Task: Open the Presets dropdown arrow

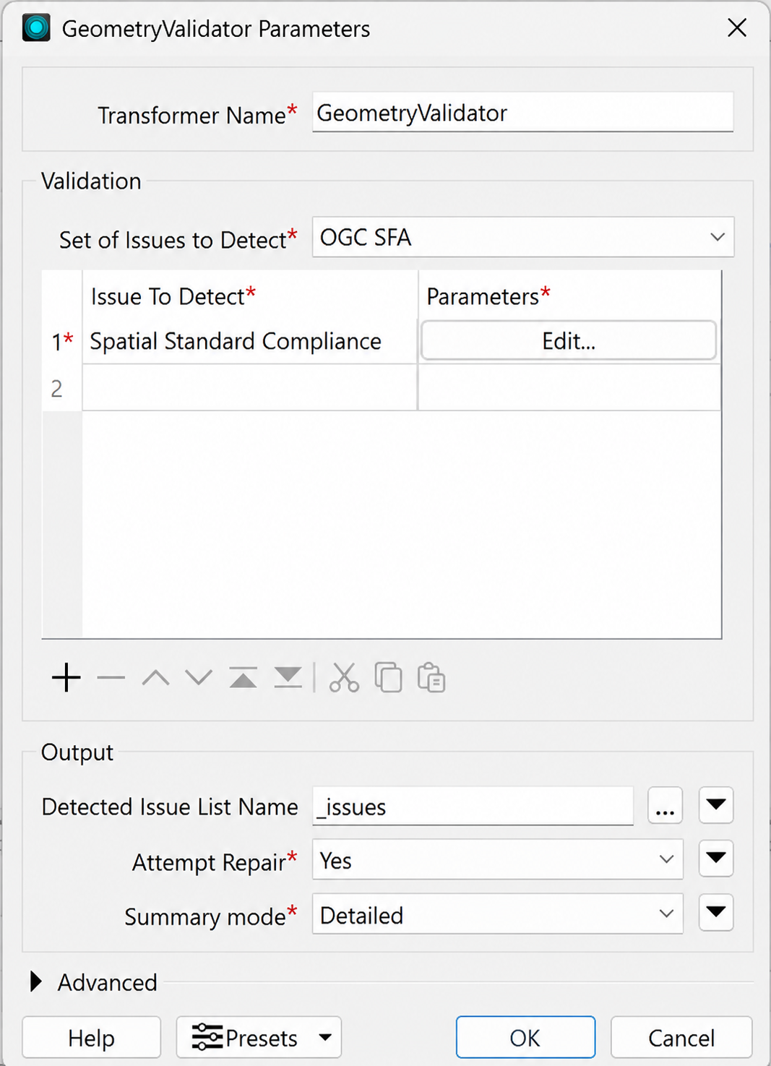Action: pos(325,1038)
